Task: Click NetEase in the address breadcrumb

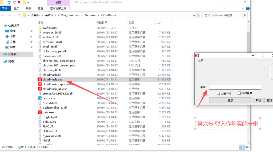Action: coord(90,15)
